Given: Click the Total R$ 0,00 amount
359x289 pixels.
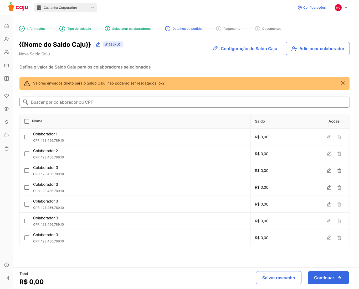Looking at the screenshot, I should tap(32, 282).
